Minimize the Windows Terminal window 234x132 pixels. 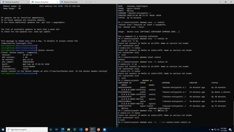pyautogui.click(x=220, y=2)
